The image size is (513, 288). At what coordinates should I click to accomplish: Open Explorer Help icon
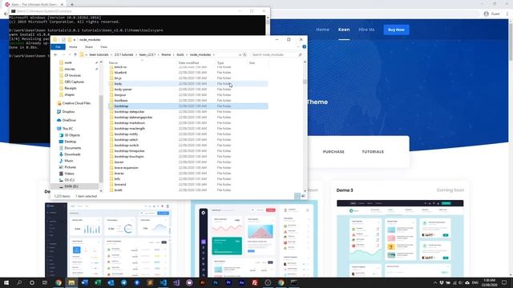(304, 47)
